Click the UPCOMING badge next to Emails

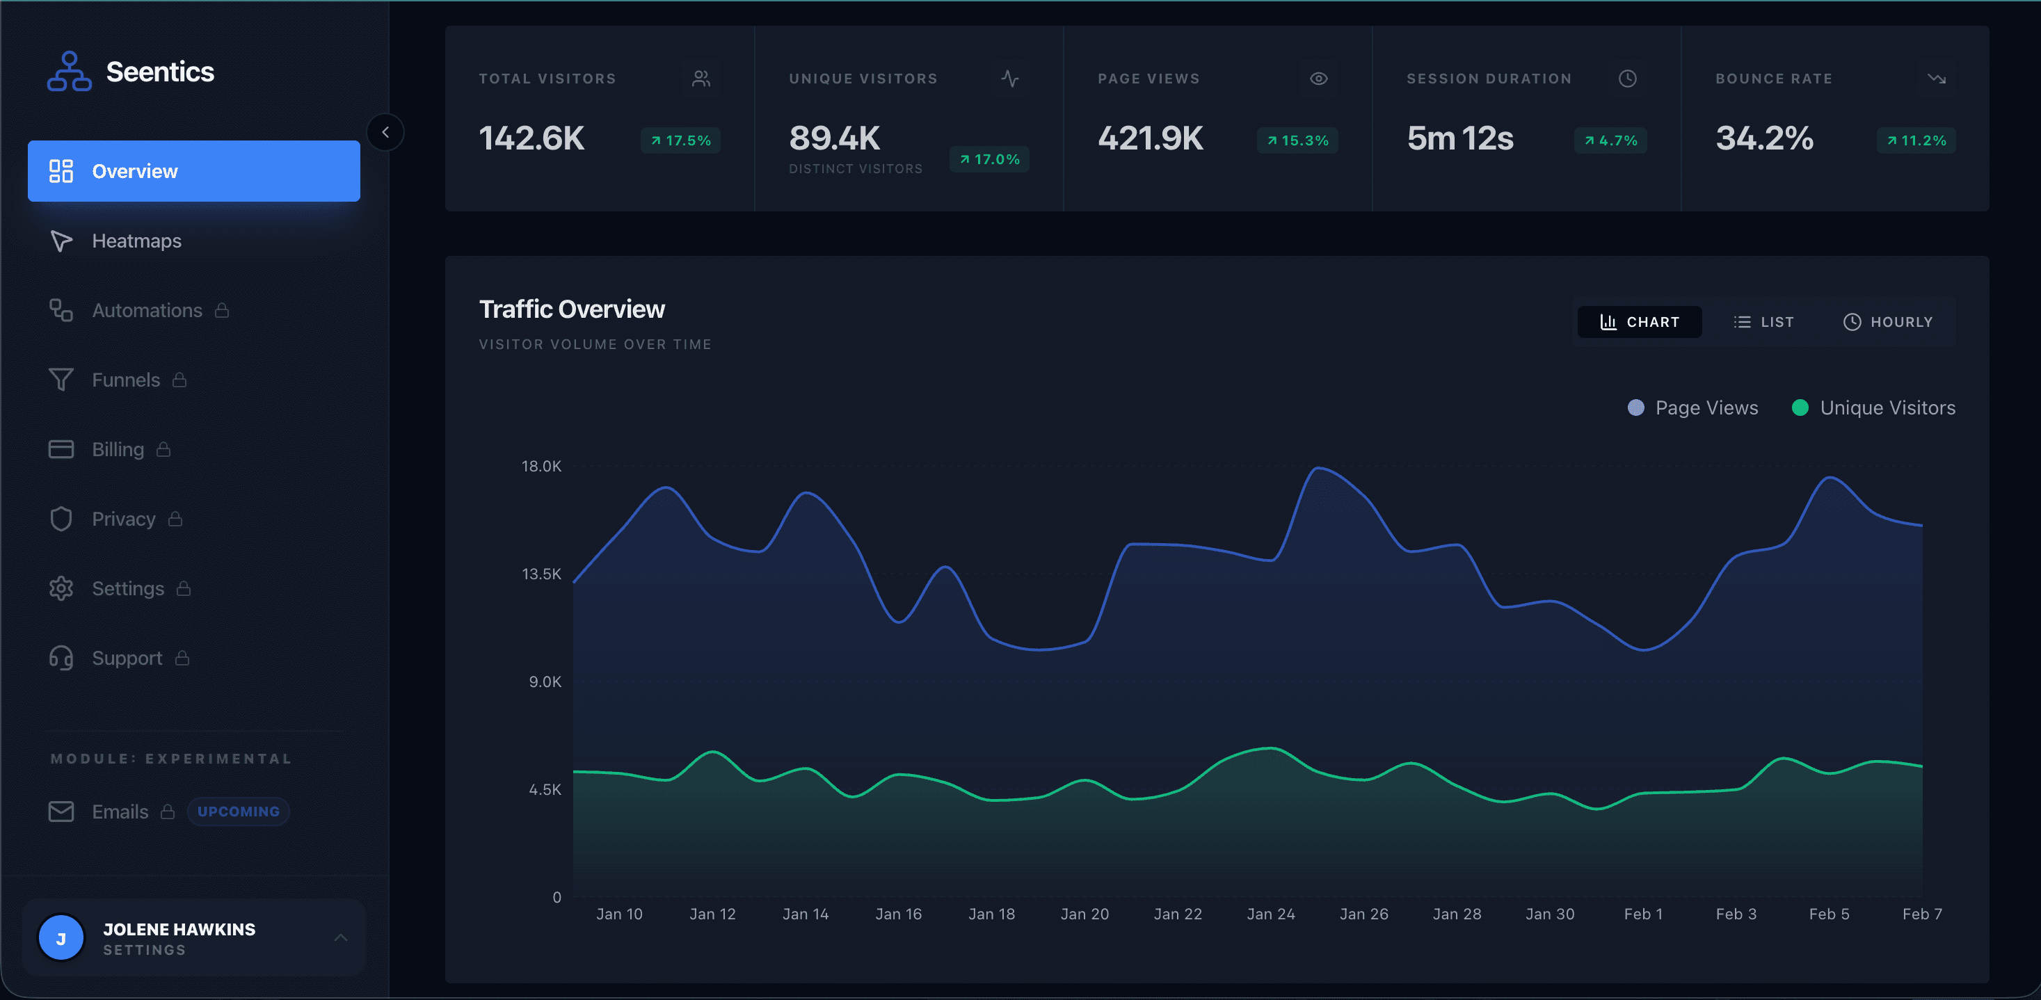click(x=238, y=812)
